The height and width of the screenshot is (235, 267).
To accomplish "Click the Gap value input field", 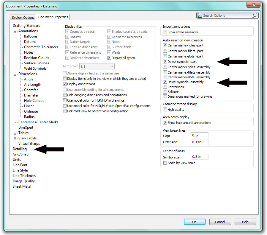I will pyautogui.click(x=199, y=135).
